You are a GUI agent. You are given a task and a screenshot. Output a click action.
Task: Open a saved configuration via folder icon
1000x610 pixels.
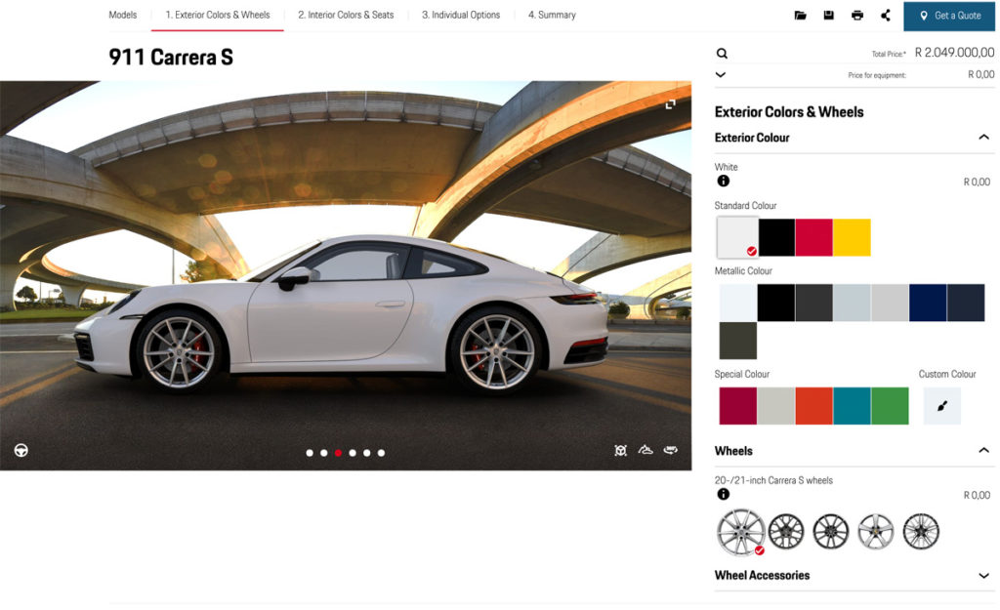point(800,16)
